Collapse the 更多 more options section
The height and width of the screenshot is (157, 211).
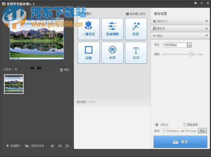[x=180, y=36]
